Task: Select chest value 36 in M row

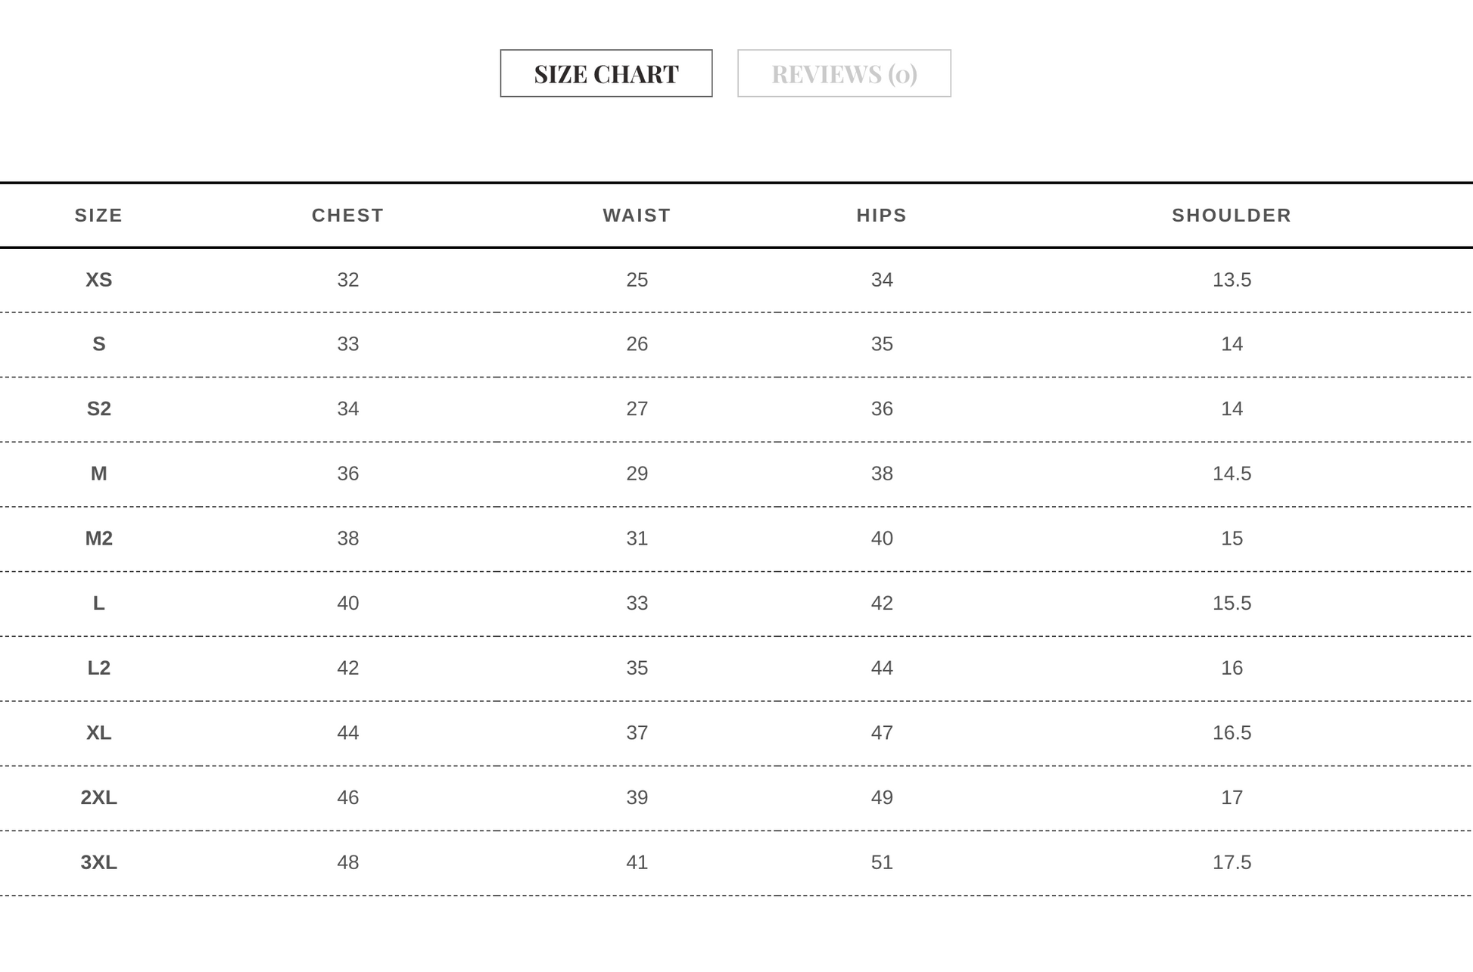Action: (347, 474)
